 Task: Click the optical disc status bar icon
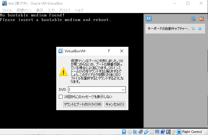[130, 132]
